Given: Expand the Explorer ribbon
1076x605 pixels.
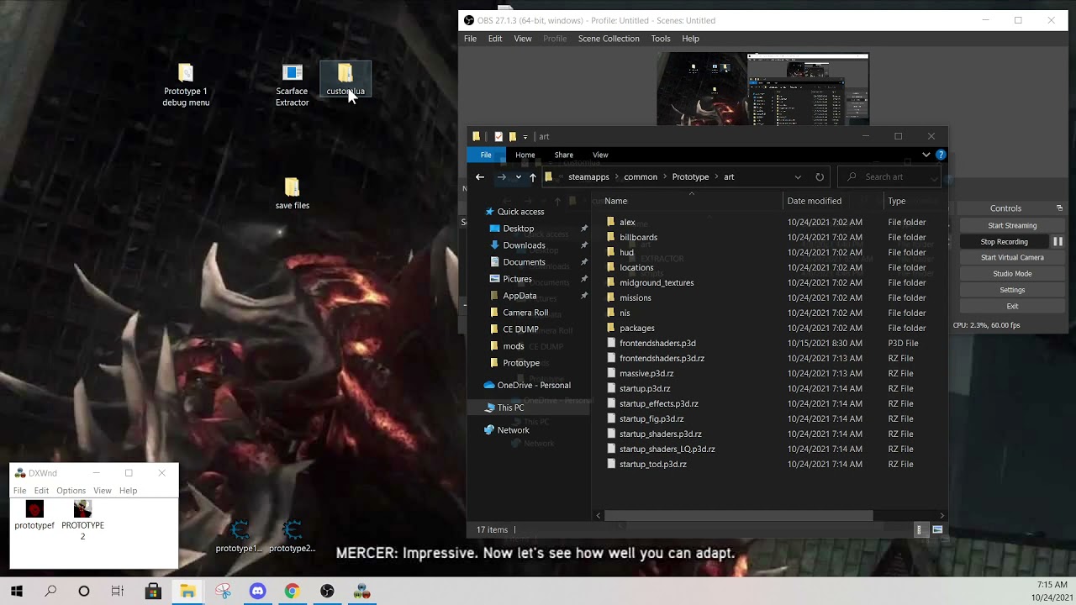Looking at the screenshot, I should coord(926,155).
